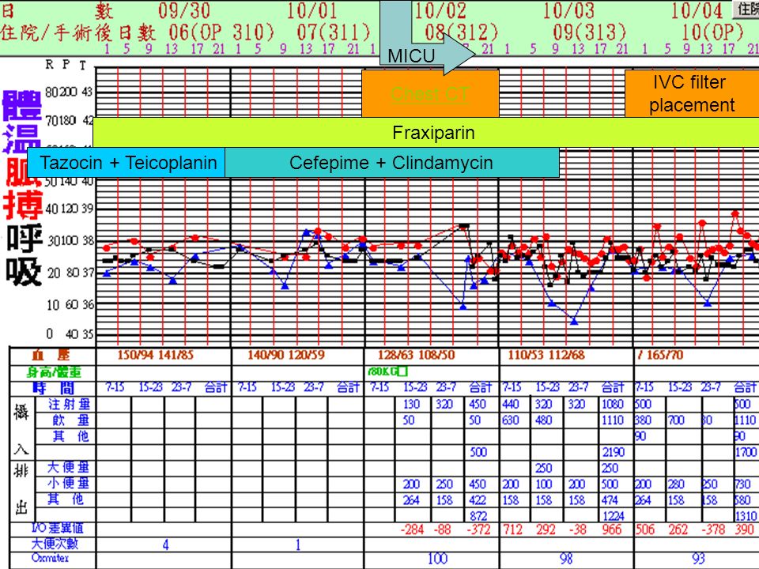Click hospital day label 06(OP 310)
Screen dimensions: 759x569
tap(221, 33)
